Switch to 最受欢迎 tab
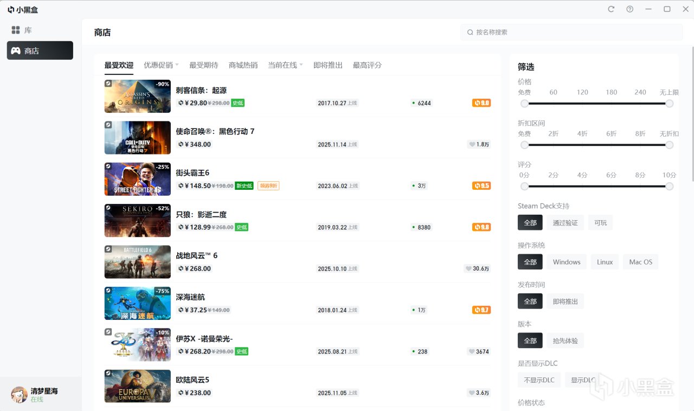The image size is (694, 411). [x=119, y=65]
